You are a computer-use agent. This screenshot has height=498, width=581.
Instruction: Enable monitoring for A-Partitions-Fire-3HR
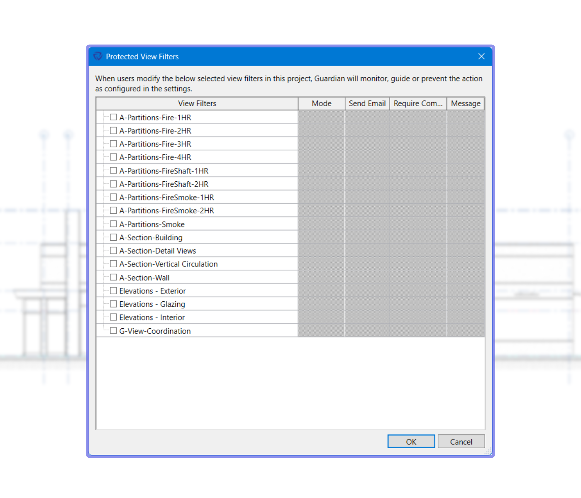113,144
